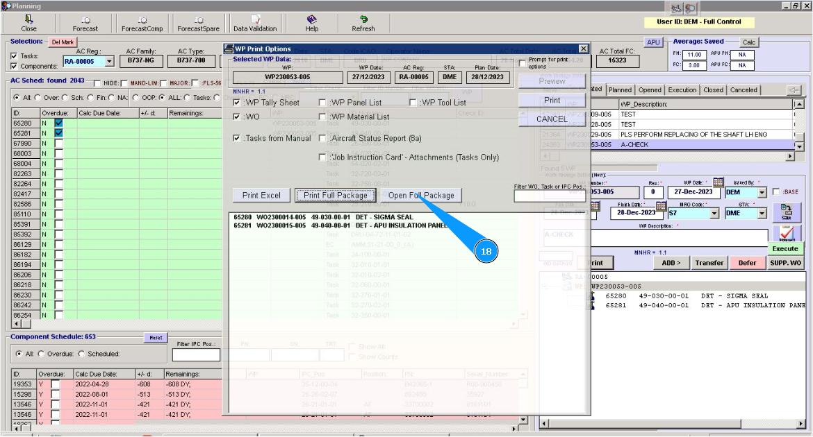This screenshot has height=437, width=813.
Task: Click the Preview button in print dialog
Action: coord(552,81)
